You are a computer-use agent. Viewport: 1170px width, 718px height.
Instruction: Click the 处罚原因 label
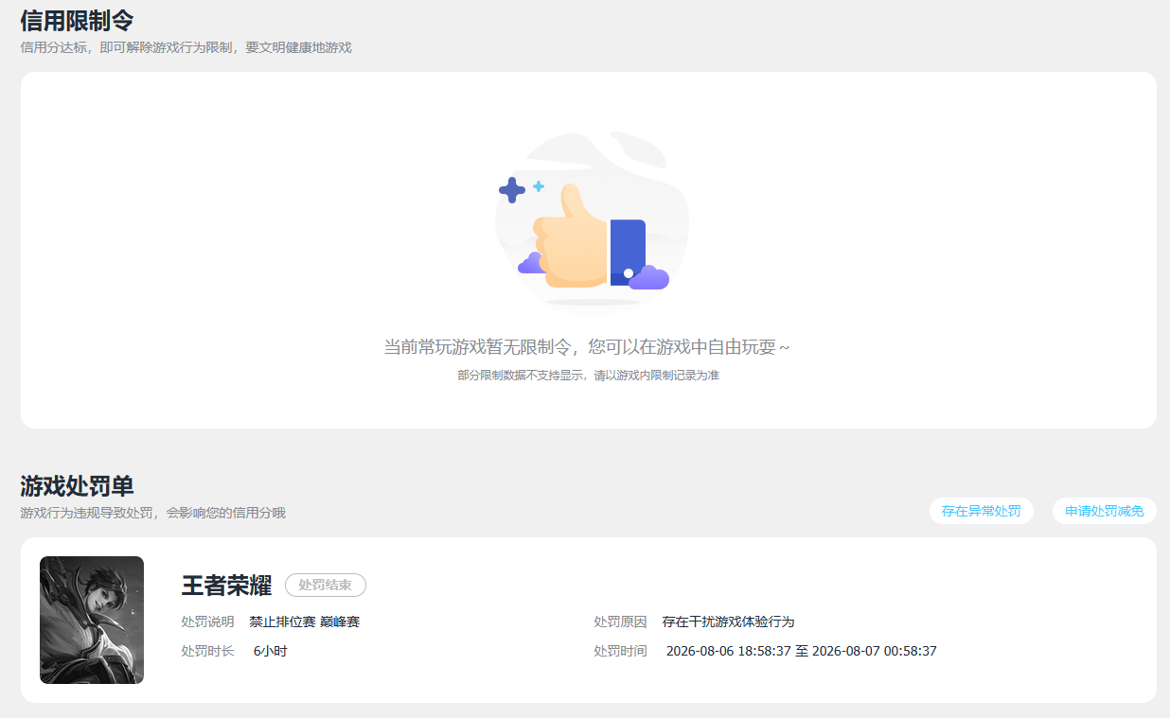point(620,622)
